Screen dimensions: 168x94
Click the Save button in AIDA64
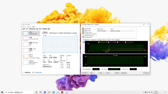tap(108, 73)
